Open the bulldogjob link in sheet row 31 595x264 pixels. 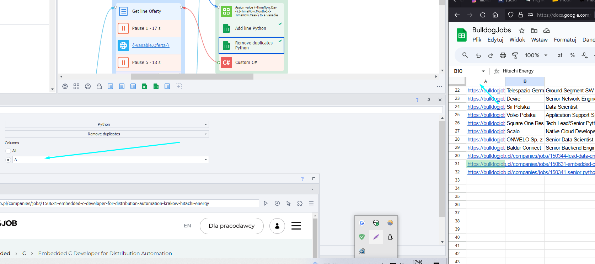(x=531, y=164)
